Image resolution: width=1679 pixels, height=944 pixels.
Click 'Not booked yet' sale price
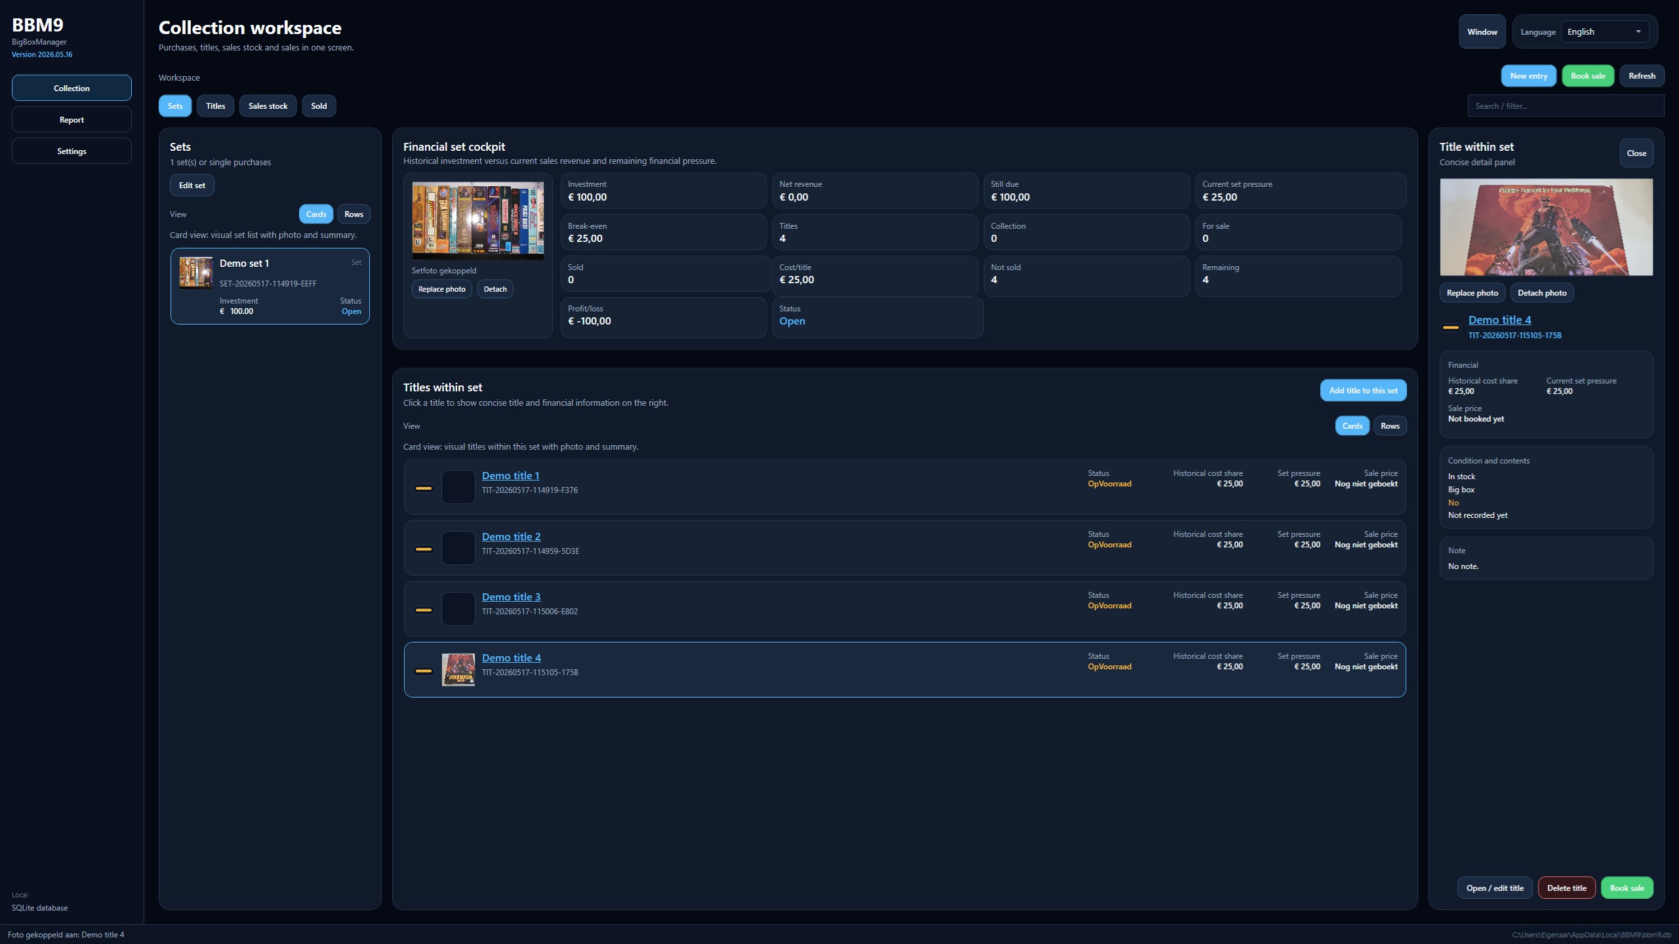tap(1476, 419)
